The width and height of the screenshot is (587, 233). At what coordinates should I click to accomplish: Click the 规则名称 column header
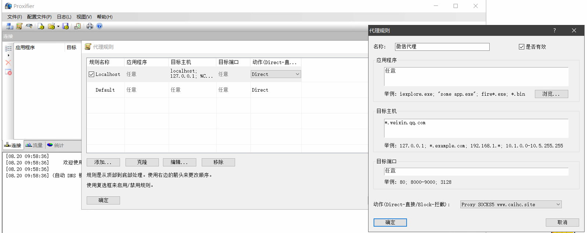click(x=105, y=62)
